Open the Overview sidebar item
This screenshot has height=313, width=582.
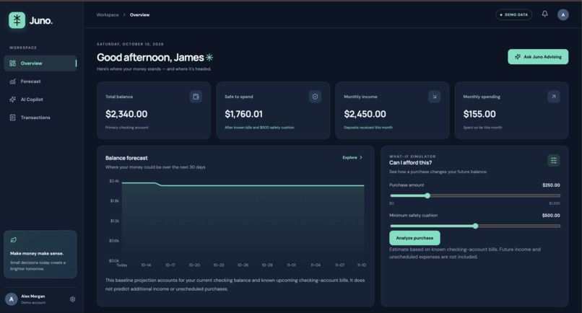point(40,63)
